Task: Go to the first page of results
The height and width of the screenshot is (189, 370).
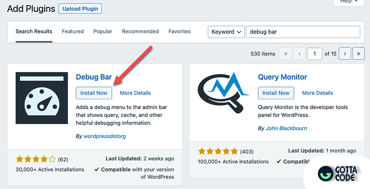Action: [x=286, y=54]
